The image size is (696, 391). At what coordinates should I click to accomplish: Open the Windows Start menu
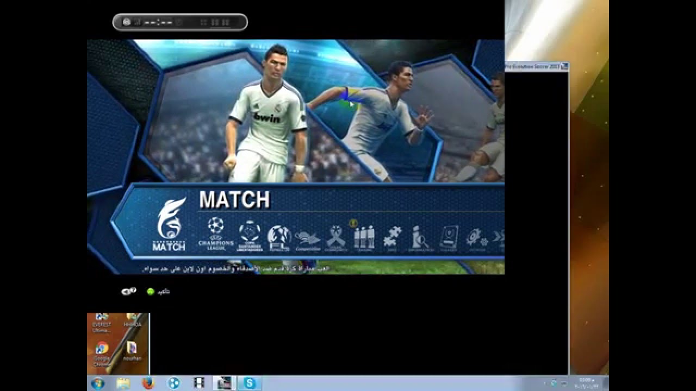point(98,383)
